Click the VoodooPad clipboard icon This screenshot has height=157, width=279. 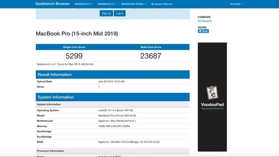pyautogui.click(x=212, y=92)
